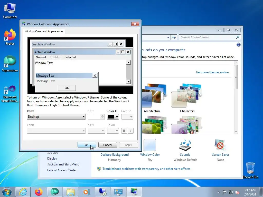Launch Internet Explorer from the taskbar

point(23,192)
